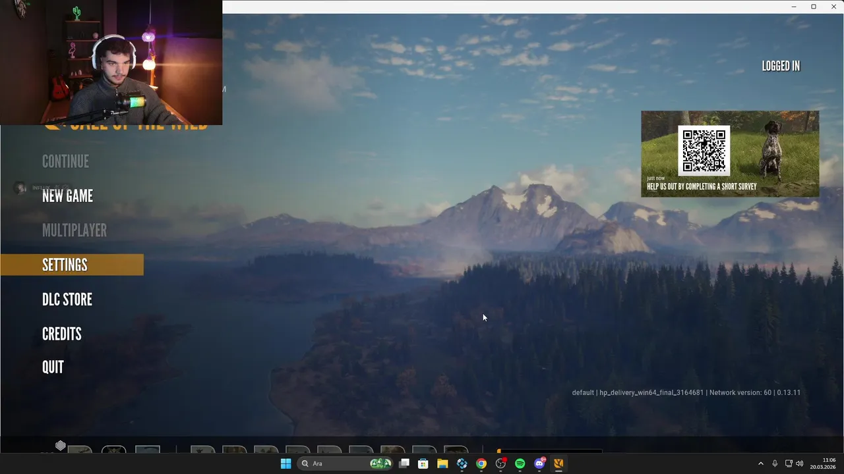This screenshot has width=844, height=474.
Task: Open network settings tray icon
Action: [x=789, y=463]
